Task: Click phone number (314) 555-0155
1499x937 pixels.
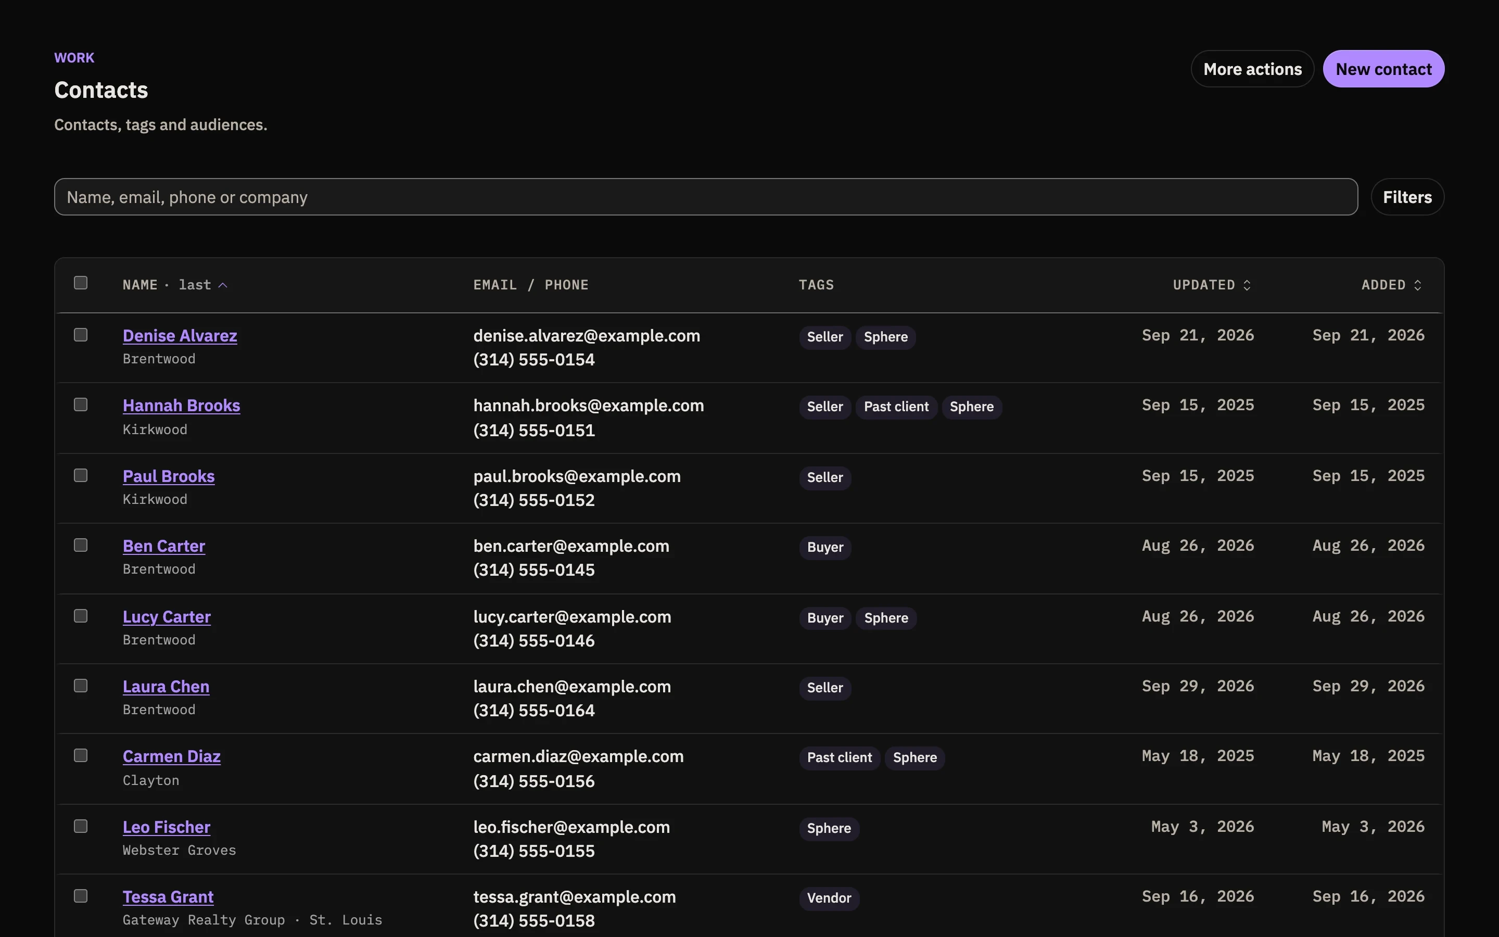Action: point(534,852)
